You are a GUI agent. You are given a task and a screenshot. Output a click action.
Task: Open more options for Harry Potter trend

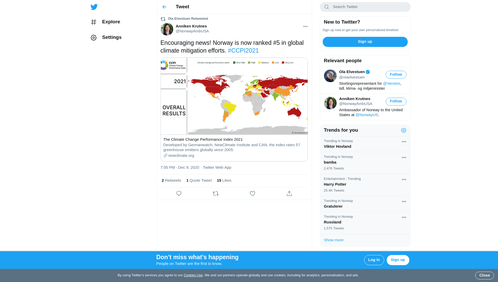pyautogui.click(x=404, y=180)
